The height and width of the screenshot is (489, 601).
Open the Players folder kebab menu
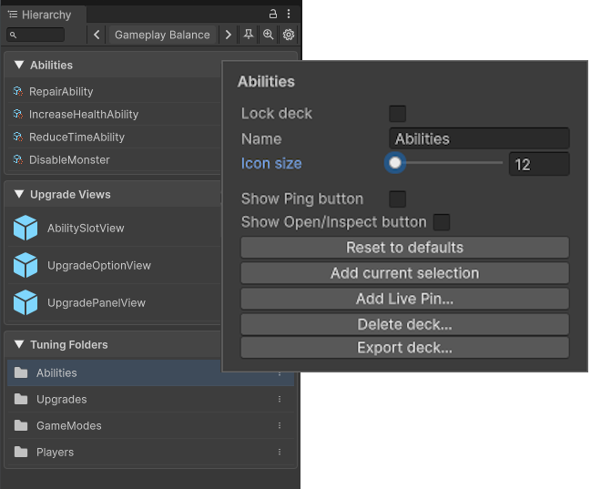(x=280, y=453)
